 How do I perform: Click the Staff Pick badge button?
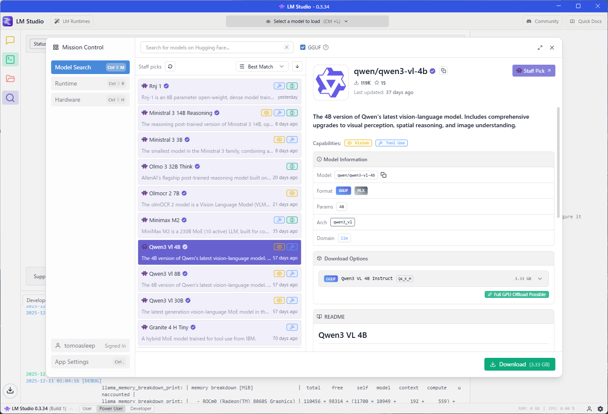(534, 71)
